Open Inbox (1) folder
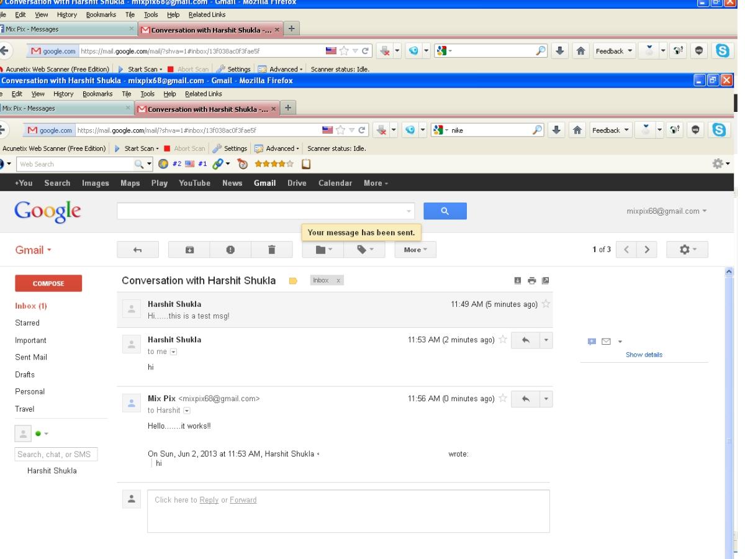745x559 pixels. [31, 306]
